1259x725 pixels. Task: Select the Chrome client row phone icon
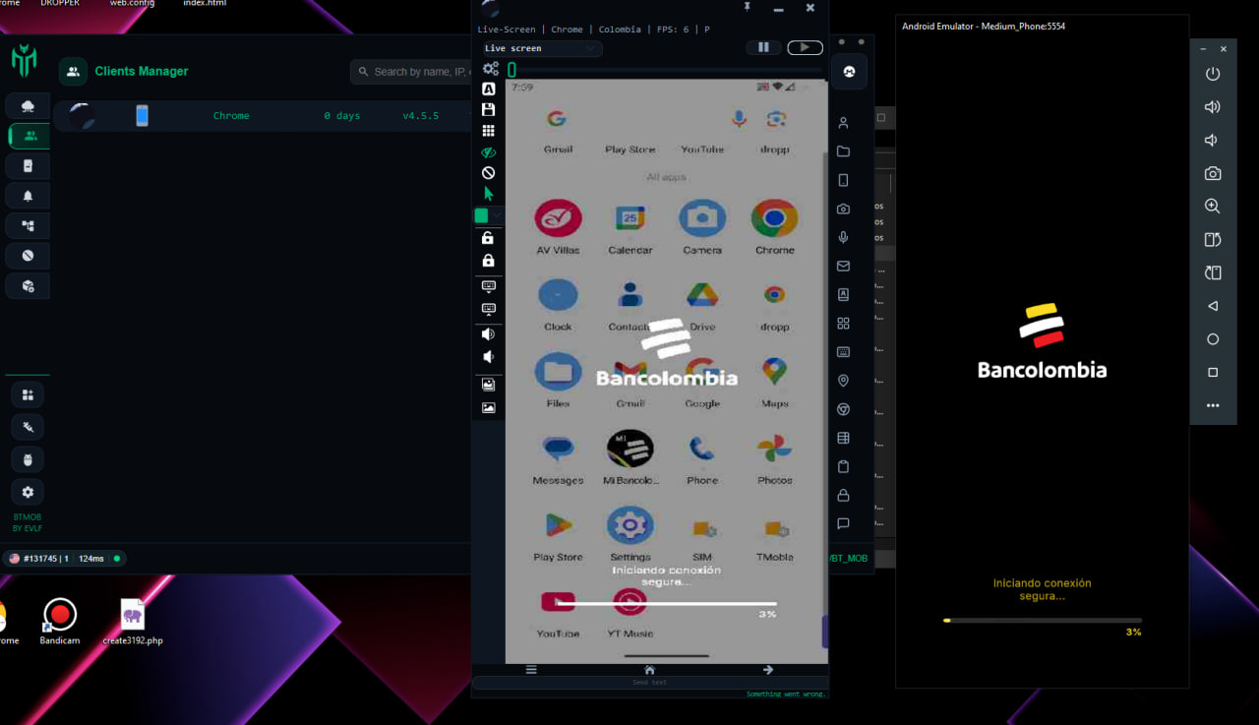click(x=142, y=115)
